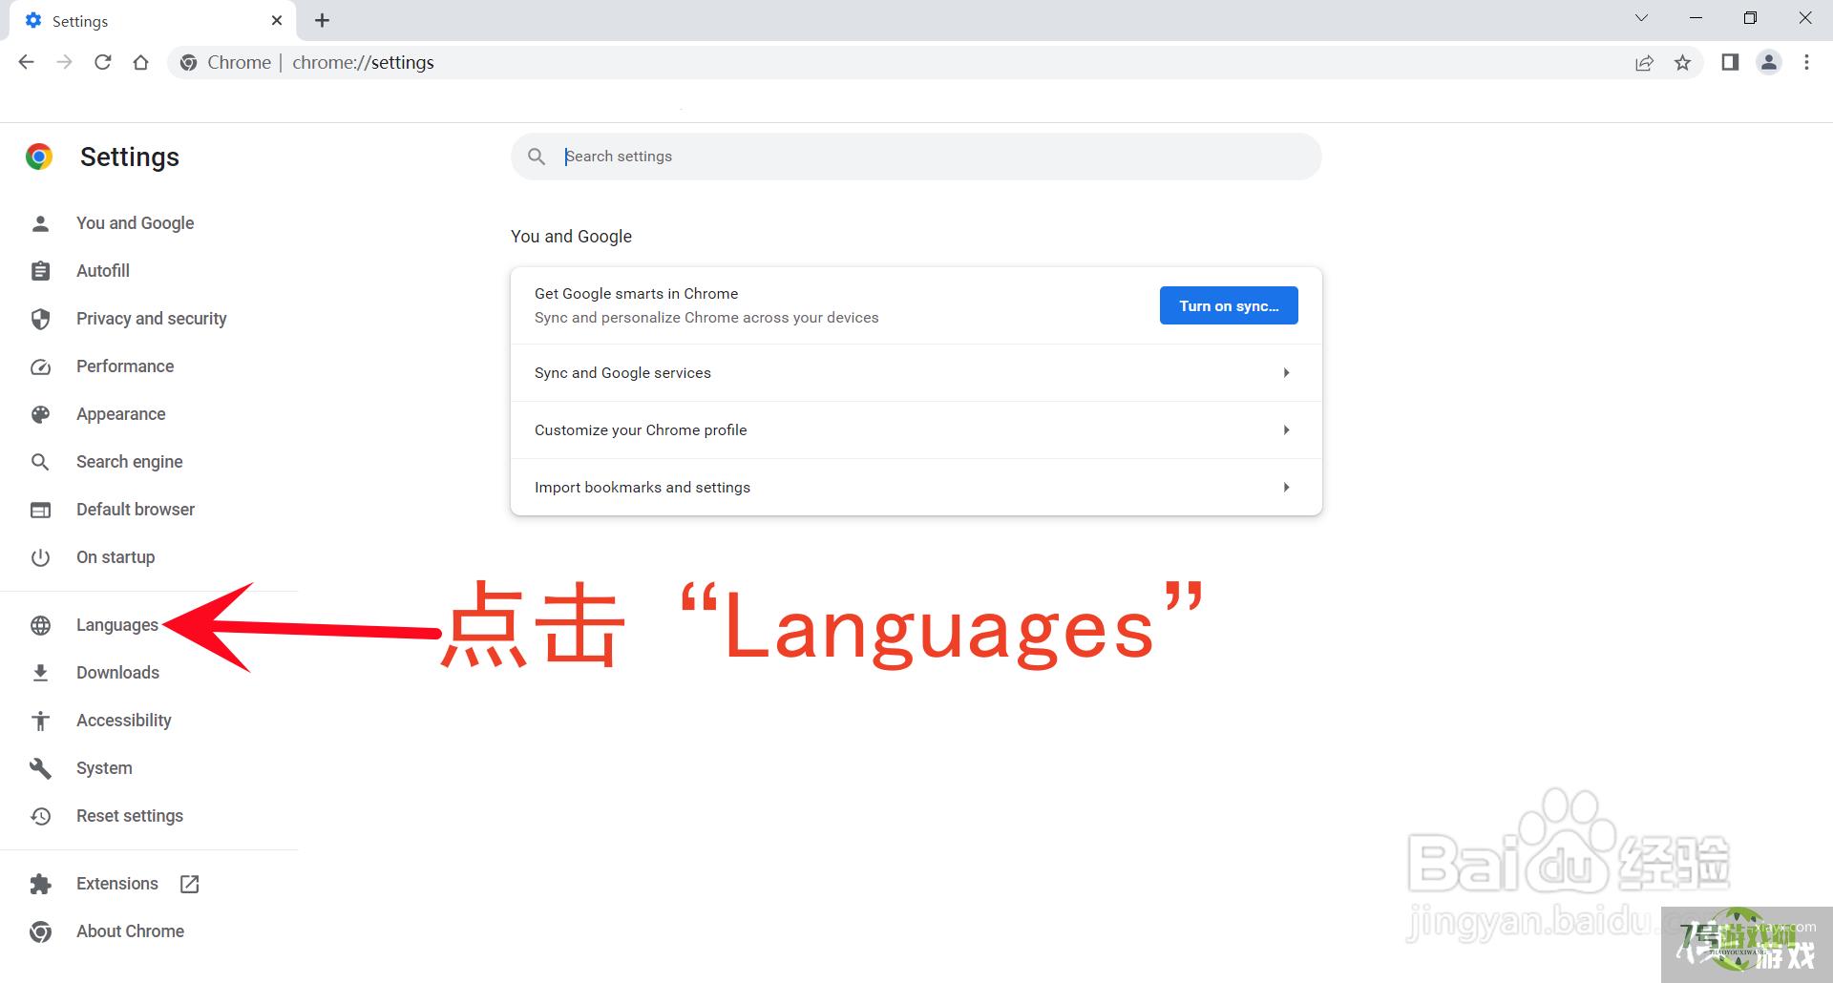Screen dimensions: 1833x983
Task: Open System settings
Action: [x=104, y=768]
